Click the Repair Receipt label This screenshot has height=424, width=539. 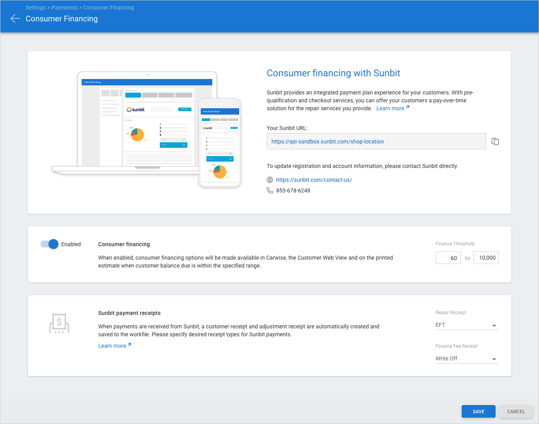(451, 313)
